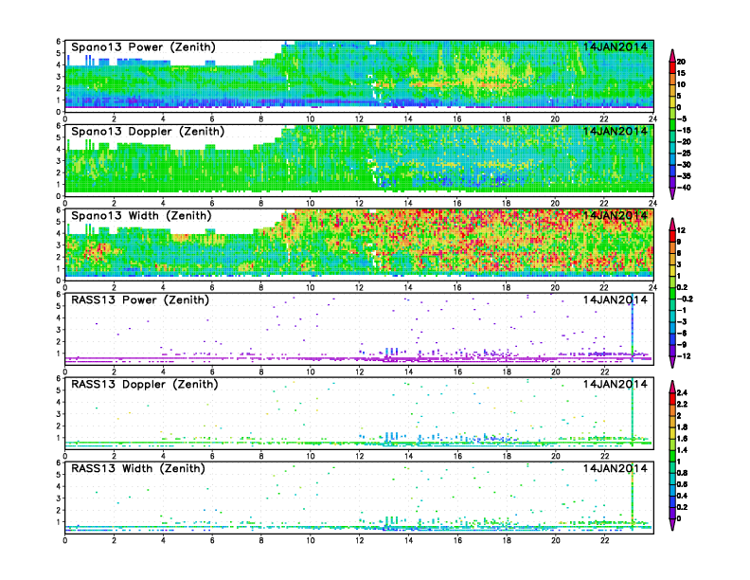Click the top colorbar label -25
Viewport: 750px width, 580px height.
(x=684, y=154)
